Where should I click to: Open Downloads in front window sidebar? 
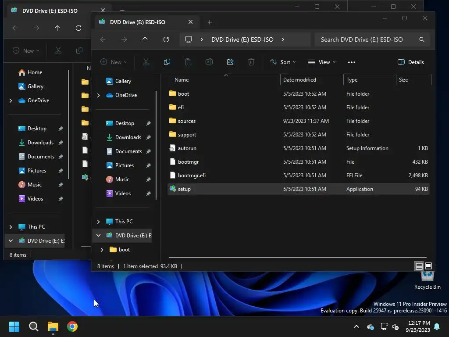(x=128, y=137)
